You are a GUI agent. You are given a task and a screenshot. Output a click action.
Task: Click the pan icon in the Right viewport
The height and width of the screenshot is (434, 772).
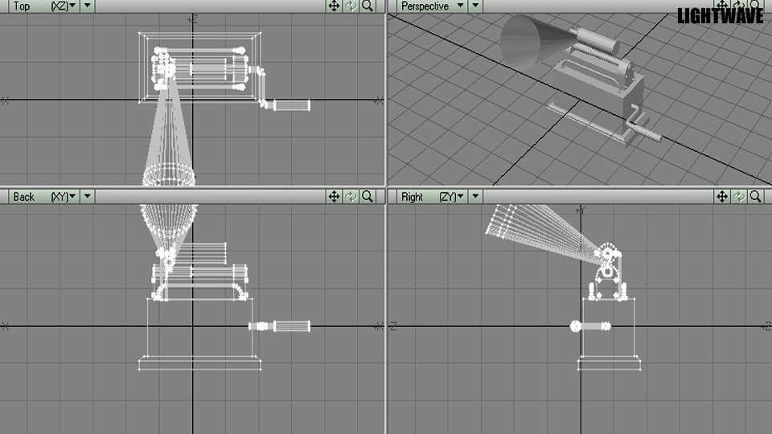tap(723, 196)
